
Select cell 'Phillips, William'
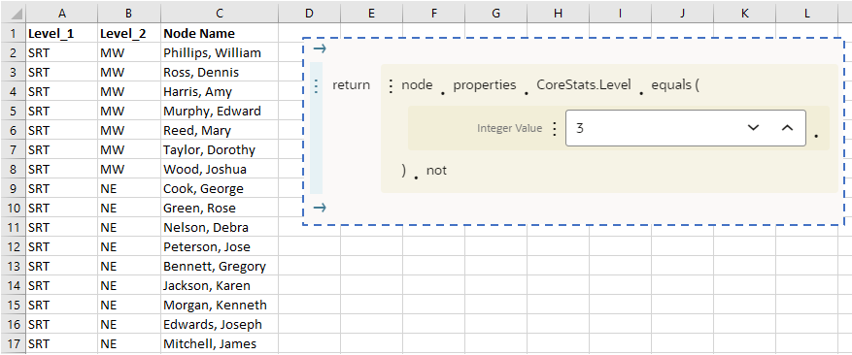pos(220,53)
